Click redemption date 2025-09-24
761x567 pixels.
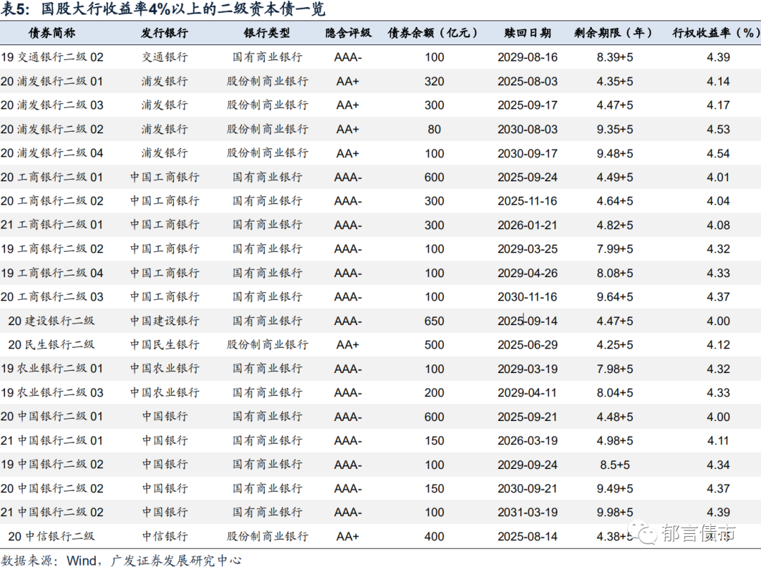(528, 177)
